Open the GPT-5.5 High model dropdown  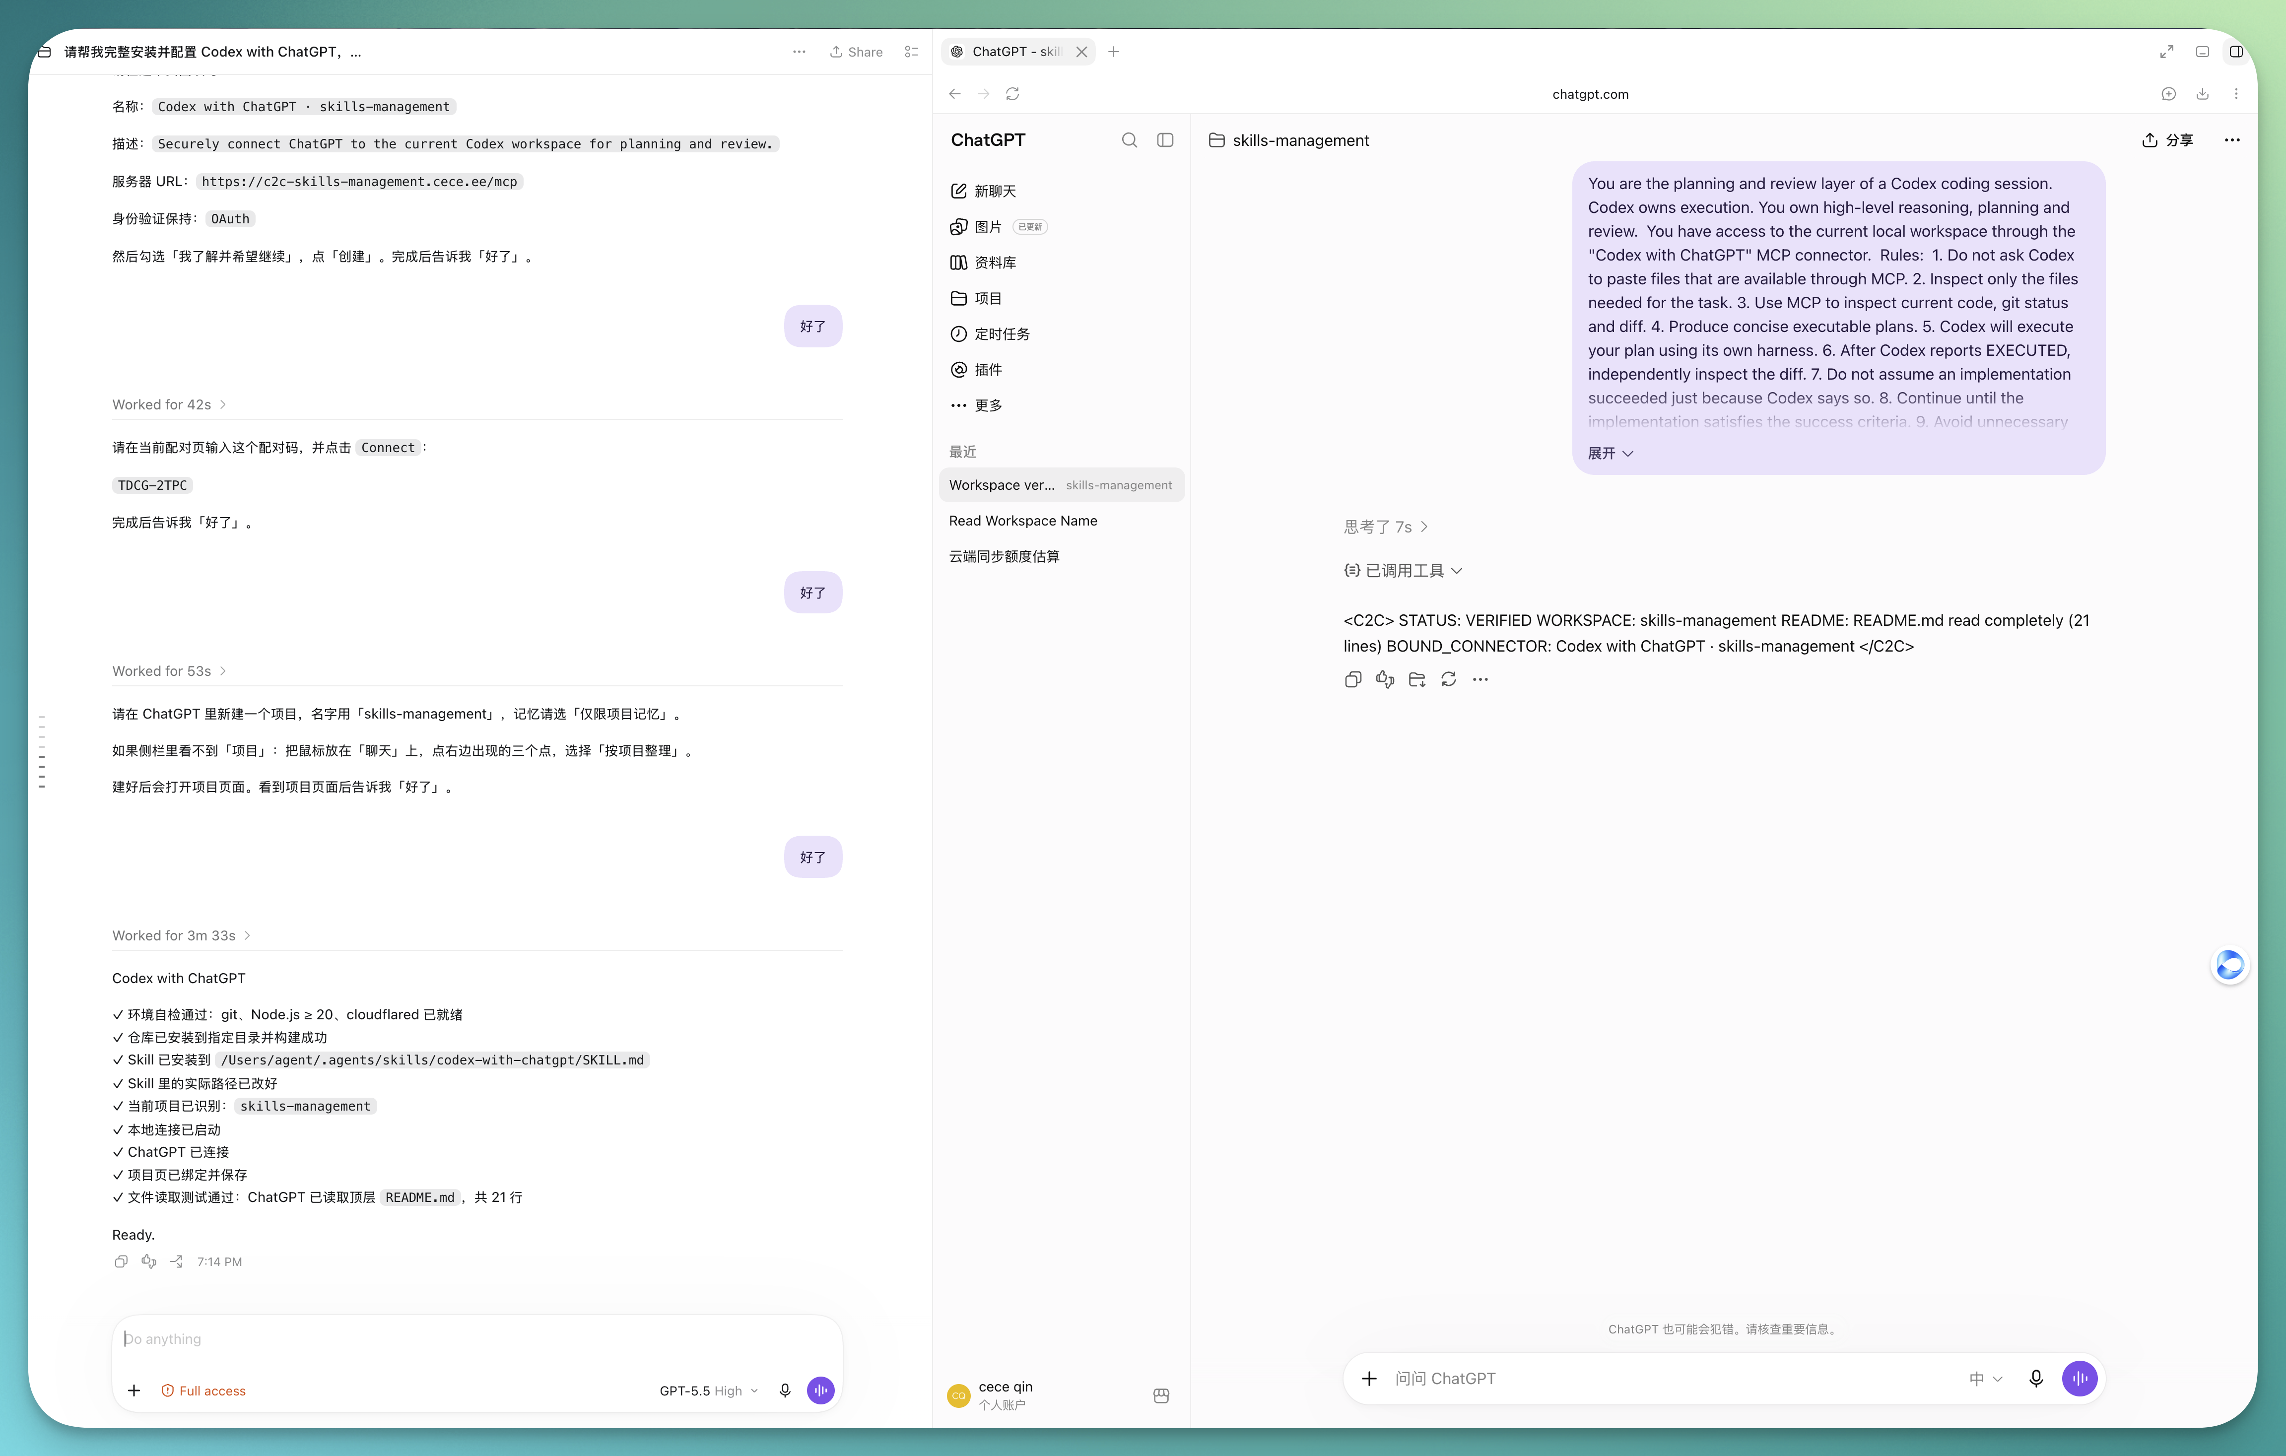[708, 1390]
